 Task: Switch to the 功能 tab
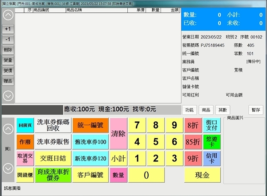(x=190, y=110)
